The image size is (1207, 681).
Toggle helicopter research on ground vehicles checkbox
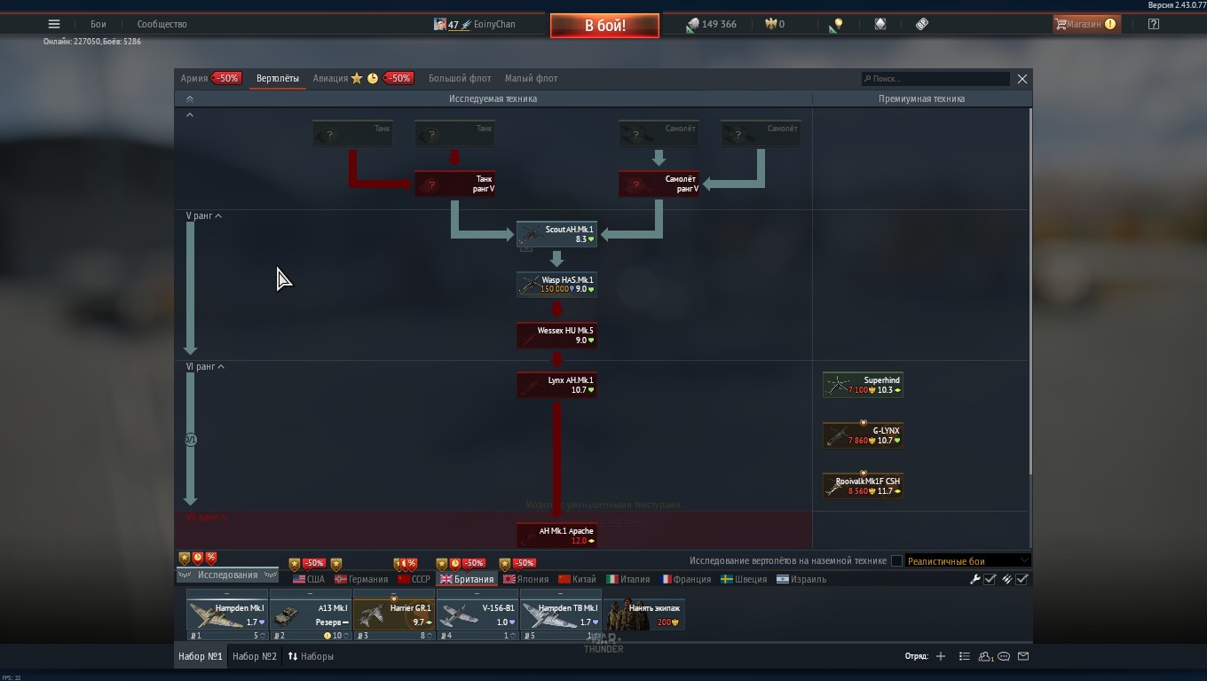[x=896, y=560]
